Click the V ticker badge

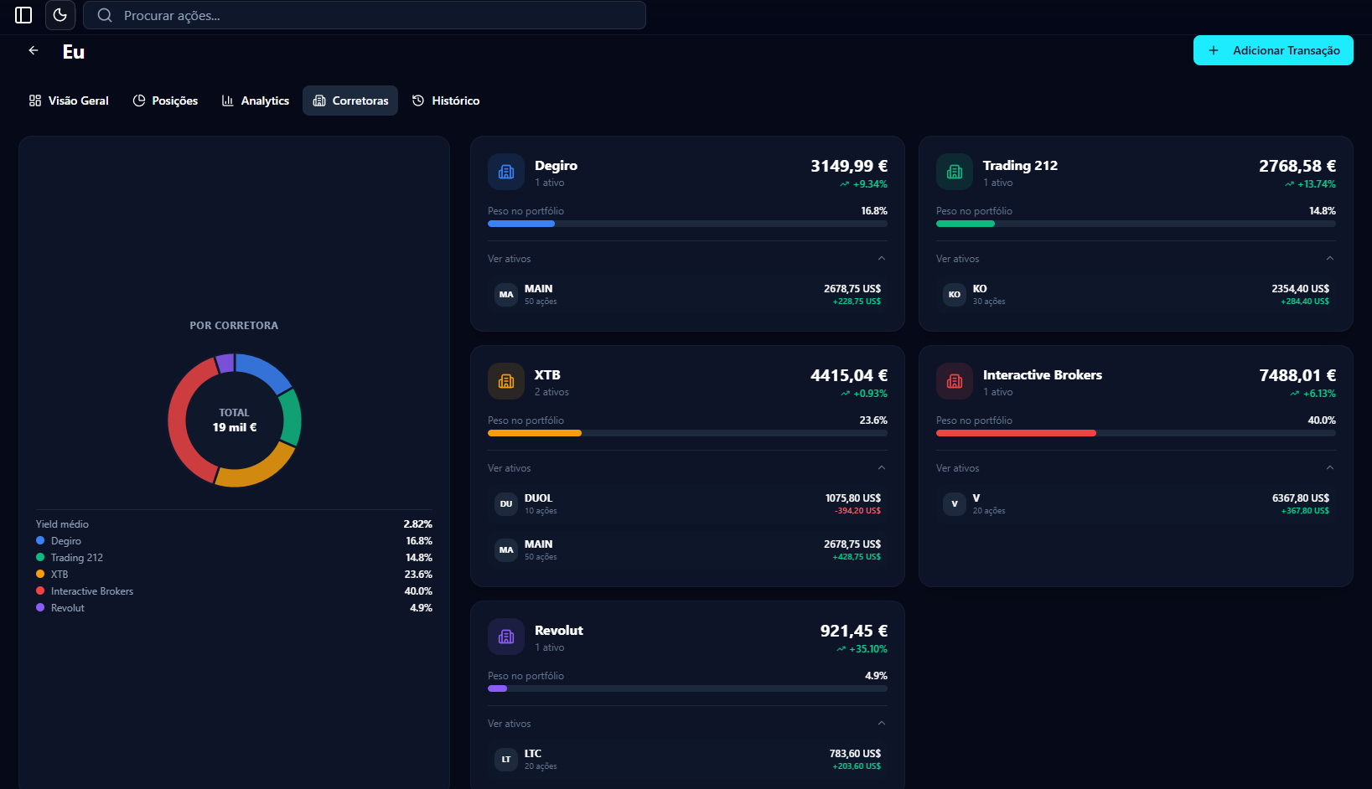(955, 504)
